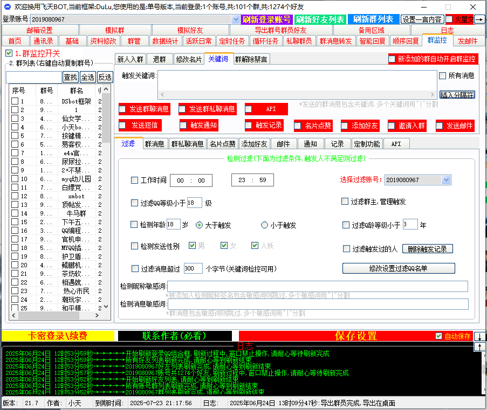Check the row for group DSbot框架
This screenshot has width=487, height=410.
point(15,101)
